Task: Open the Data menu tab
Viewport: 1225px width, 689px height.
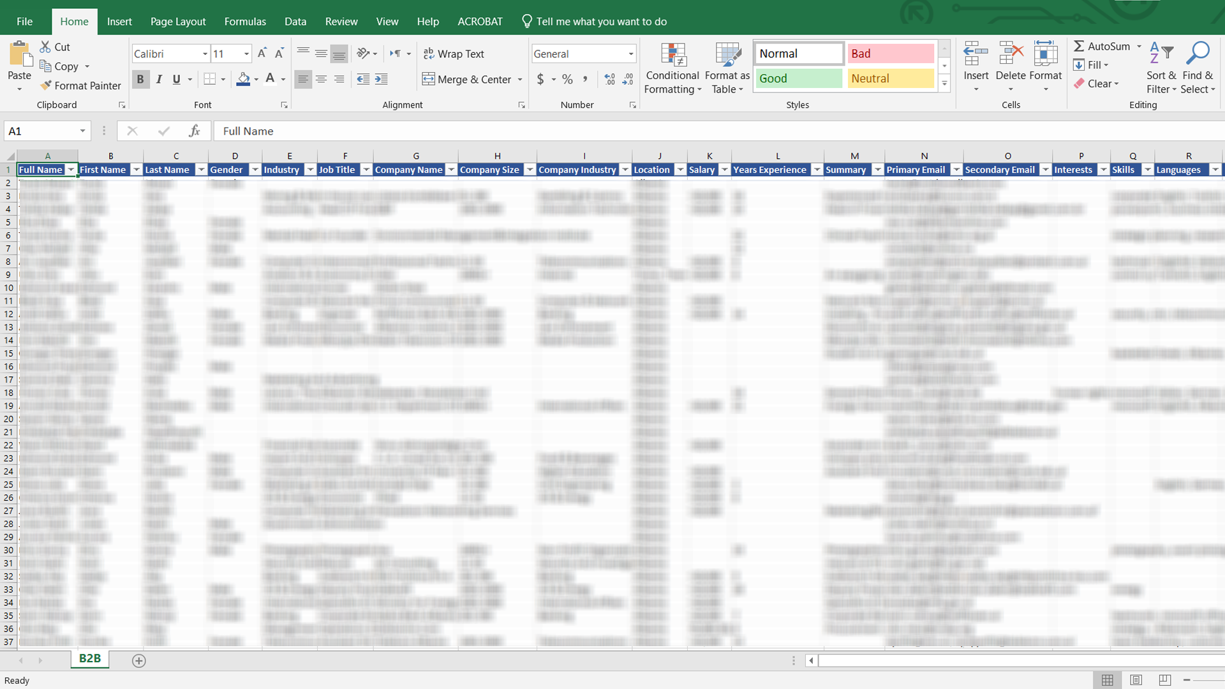Action: [295, 21]
